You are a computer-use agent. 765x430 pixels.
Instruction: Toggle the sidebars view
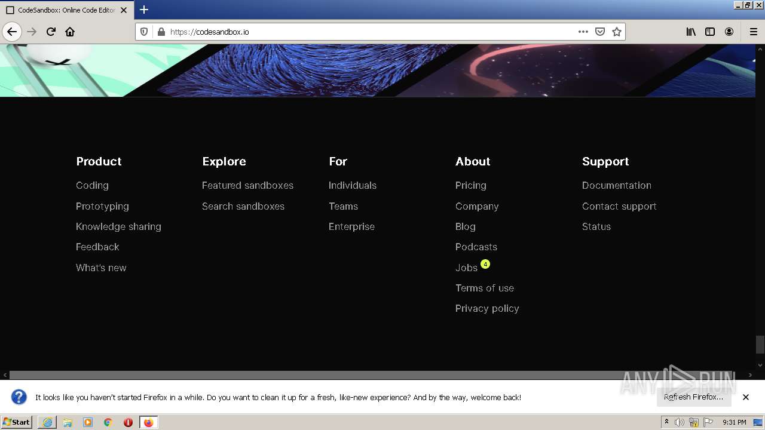[x=710, y=32]
